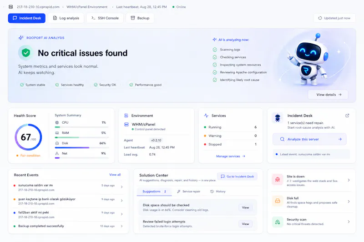Click the Updated just now refresh button
This screenshot has height=242, width=364.
click(334, 18)
